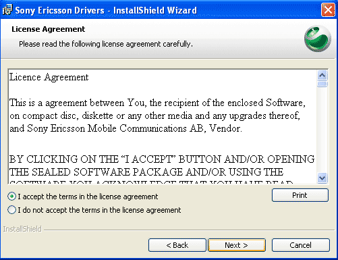
Task: Click the Sony Ericsson green globe logo
Action: [318, 38]
